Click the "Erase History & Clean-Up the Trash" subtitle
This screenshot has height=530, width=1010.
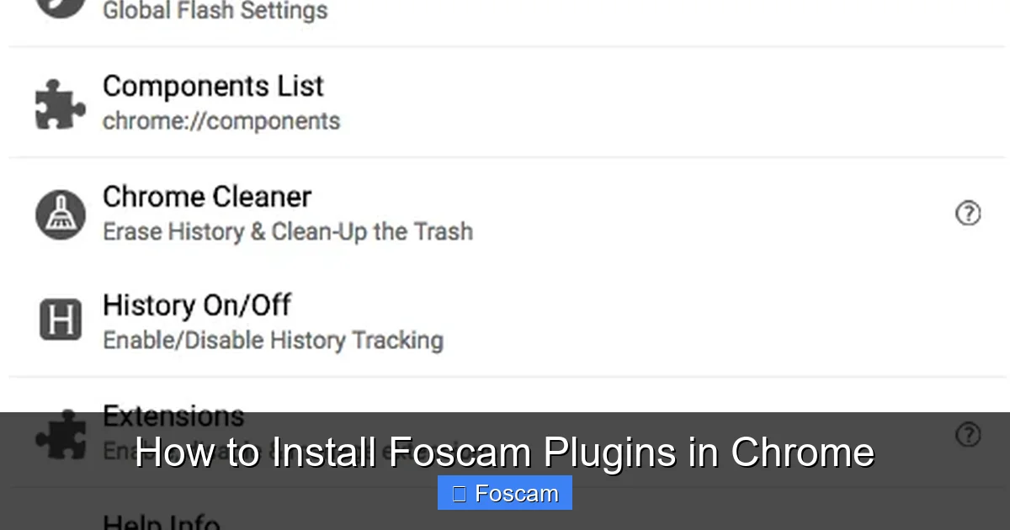click(287, 231)
